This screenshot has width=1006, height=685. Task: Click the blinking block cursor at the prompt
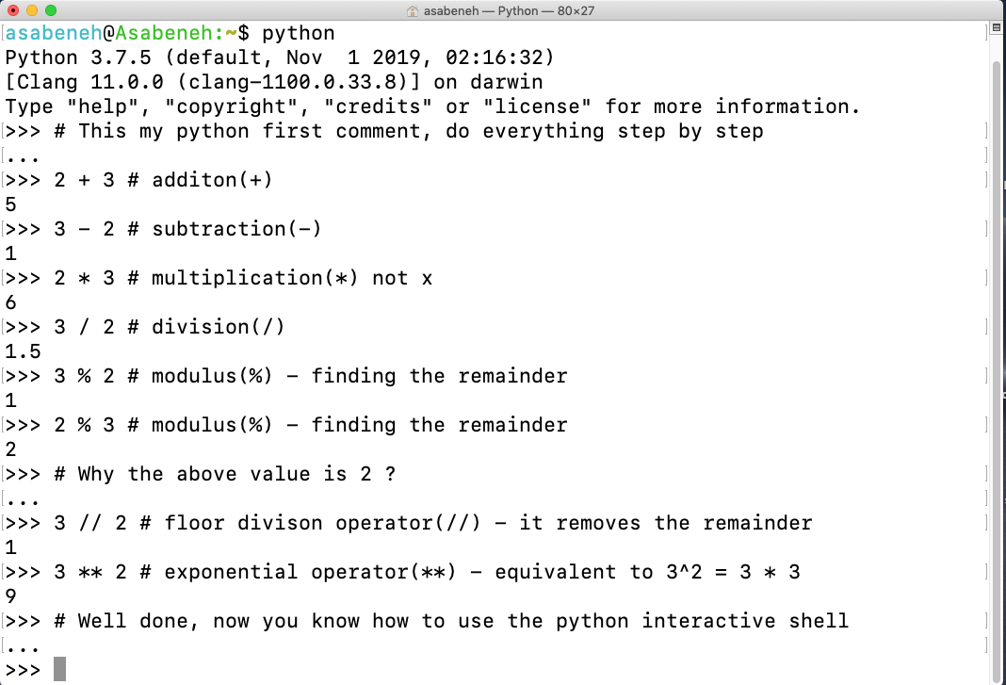[x=60, y=668]
